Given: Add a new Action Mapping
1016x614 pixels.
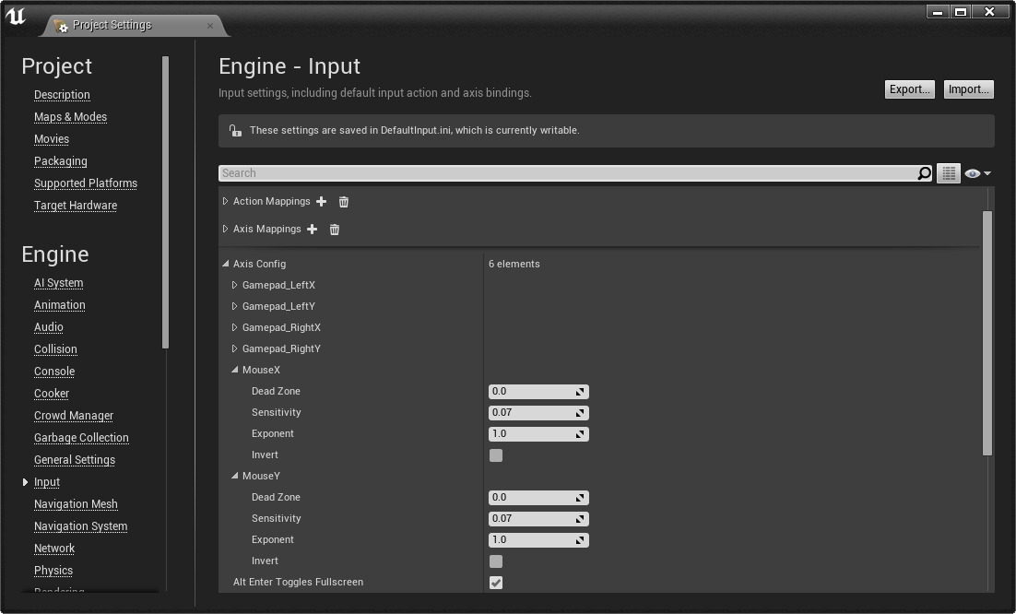Looking at the screenshot, I should click(321, 202).
